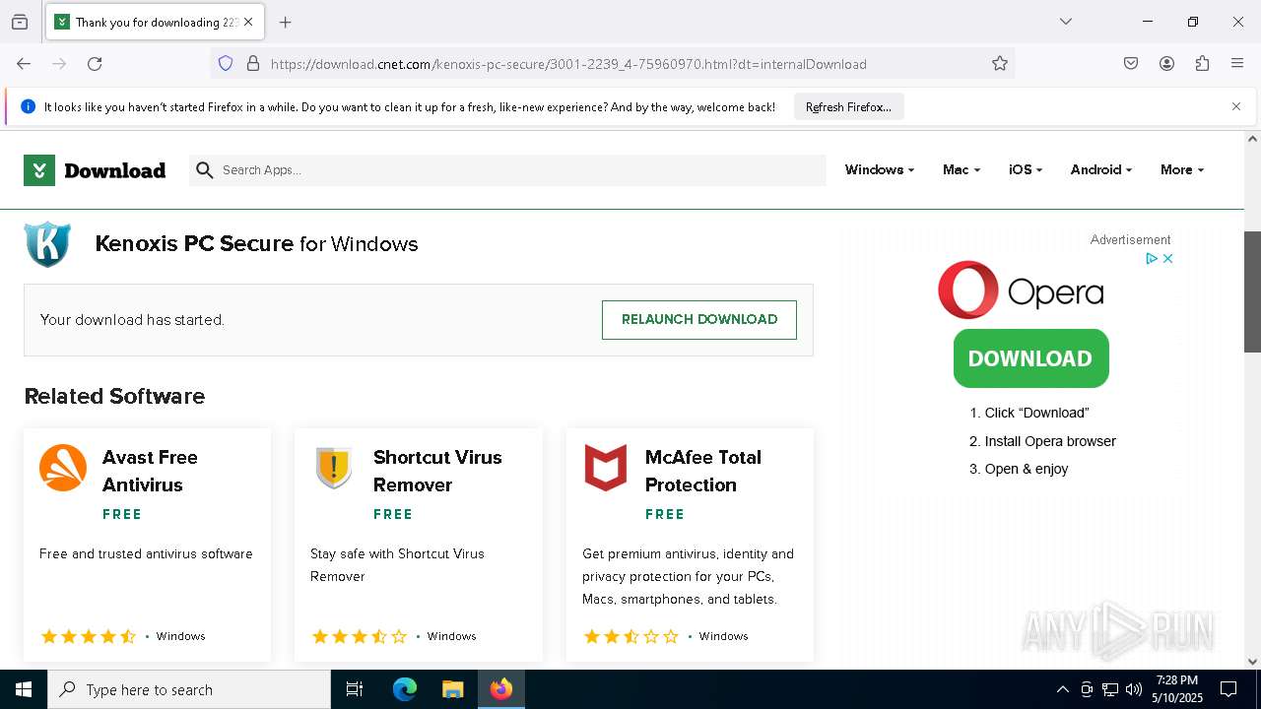Click McAfee star rating
This screenshot has width=1261, height=709.
pos(631,636)
